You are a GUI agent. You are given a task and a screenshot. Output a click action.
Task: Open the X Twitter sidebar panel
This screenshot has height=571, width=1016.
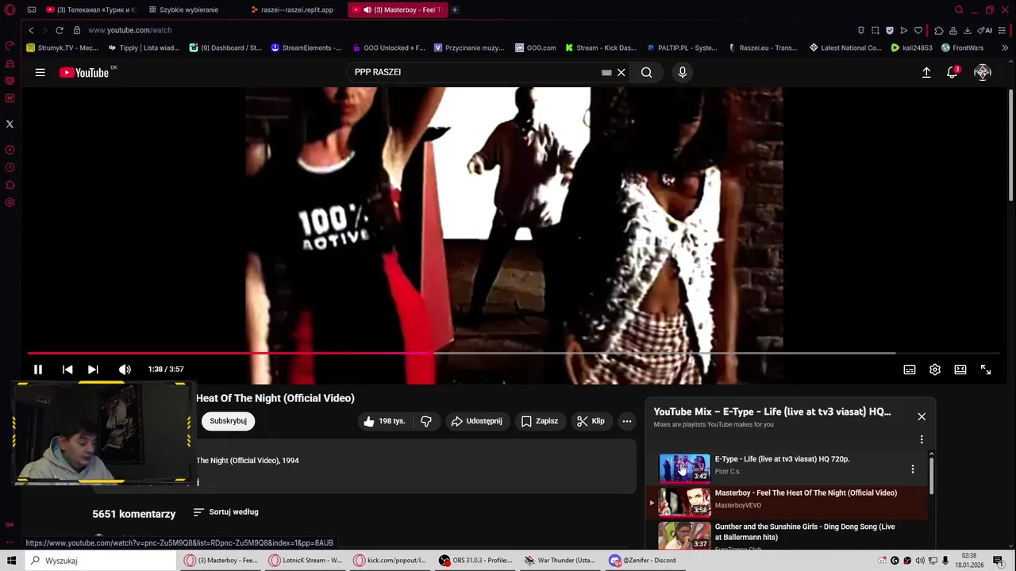point(10,124)
